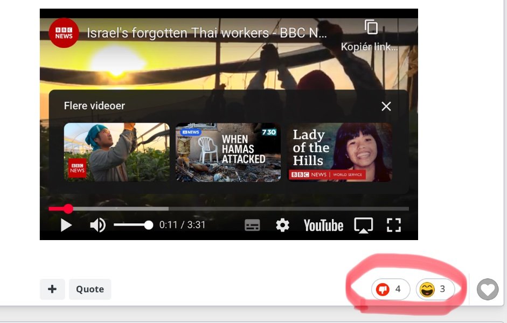This screenshot has height=323, width=507.
Task: Mute the video with the speaker icon
Action: (x=98, y=225)
